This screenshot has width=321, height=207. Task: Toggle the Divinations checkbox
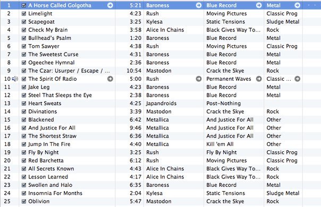pyautogui.click(x=24, y=111)
